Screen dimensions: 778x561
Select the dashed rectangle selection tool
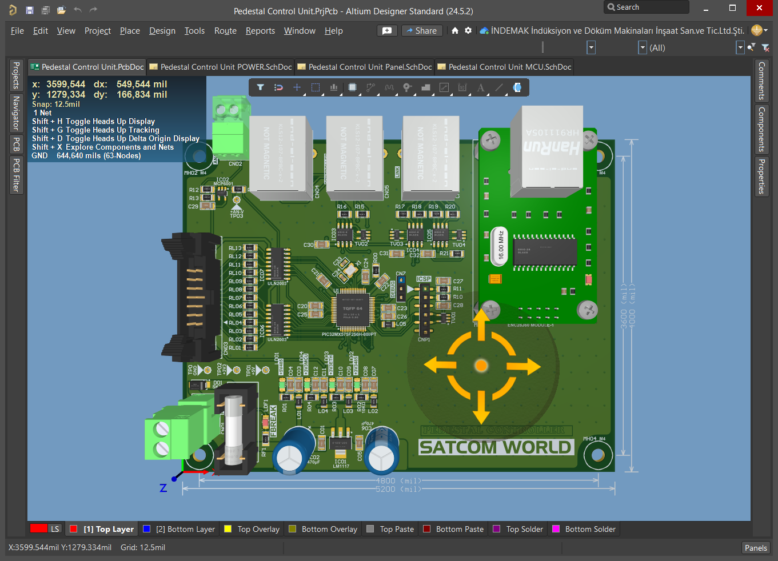tap(315, 87)
